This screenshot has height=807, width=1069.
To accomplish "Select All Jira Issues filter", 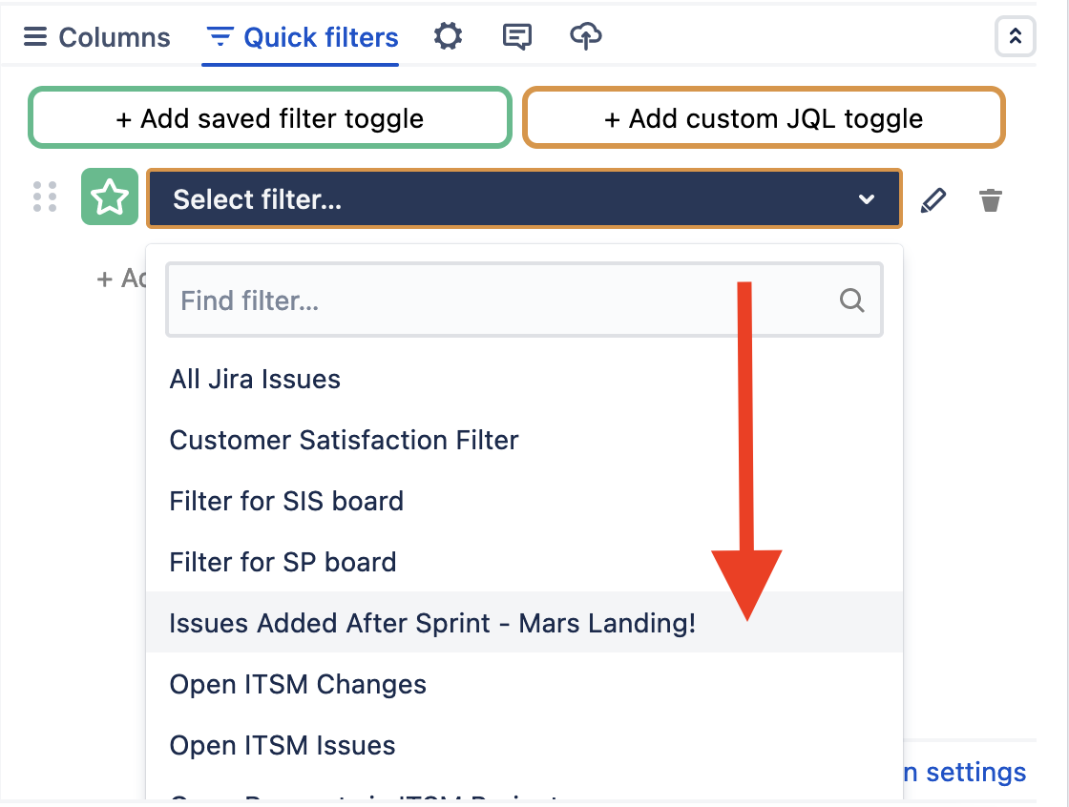I will coord(255,380).
